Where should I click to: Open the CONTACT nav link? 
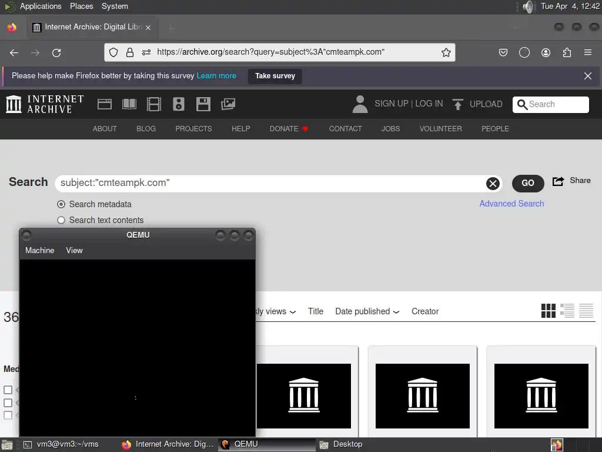pyautogui.click(x=345, y=129)
